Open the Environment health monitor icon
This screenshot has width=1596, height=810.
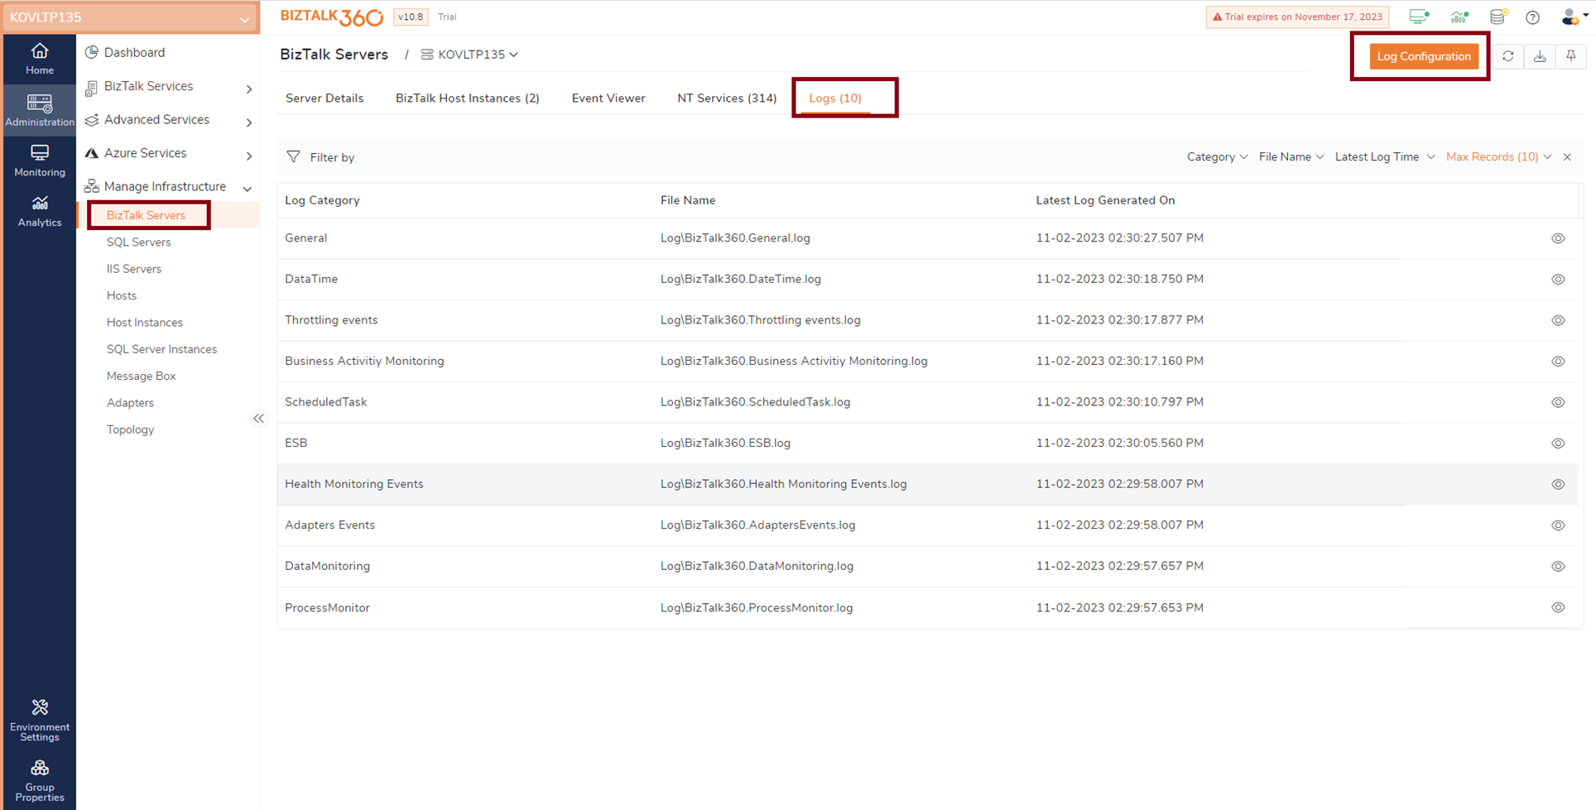click(x=1419, y=17)
